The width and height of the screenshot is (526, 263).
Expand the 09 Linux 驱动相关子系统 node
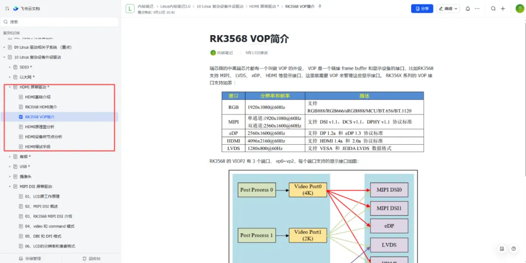tap(4, 47)
